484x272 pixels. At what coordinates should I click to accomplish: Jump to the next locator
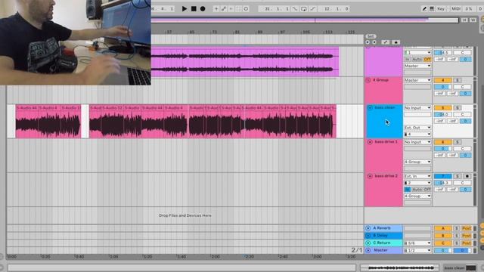coord(374,42)
